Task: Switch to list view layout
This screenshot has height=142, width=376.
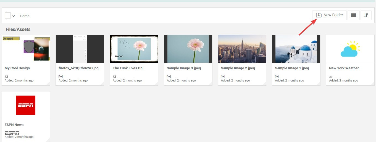Action: (353, 15)
